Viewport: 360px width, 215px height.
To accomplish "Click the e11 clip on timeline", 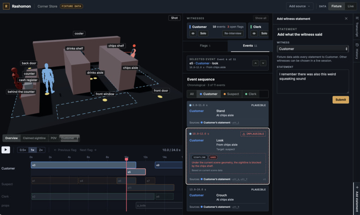I will 151,187.
